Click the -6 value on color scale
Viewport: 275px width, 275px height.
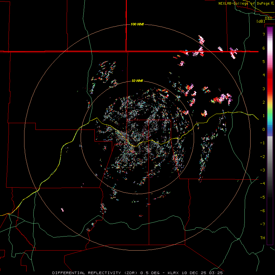pos(262,211)
